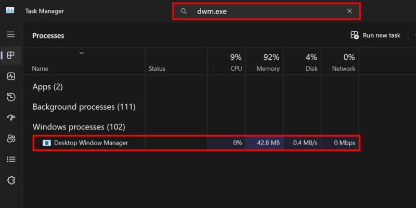Click the Task Manager app icon
The image size is (416, 208).
pos(10,10)
